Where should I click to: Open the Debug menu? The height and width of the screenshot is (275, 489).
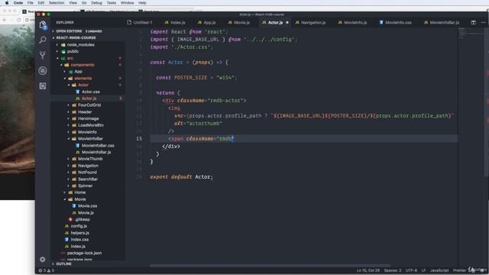[x=96, y=3]
